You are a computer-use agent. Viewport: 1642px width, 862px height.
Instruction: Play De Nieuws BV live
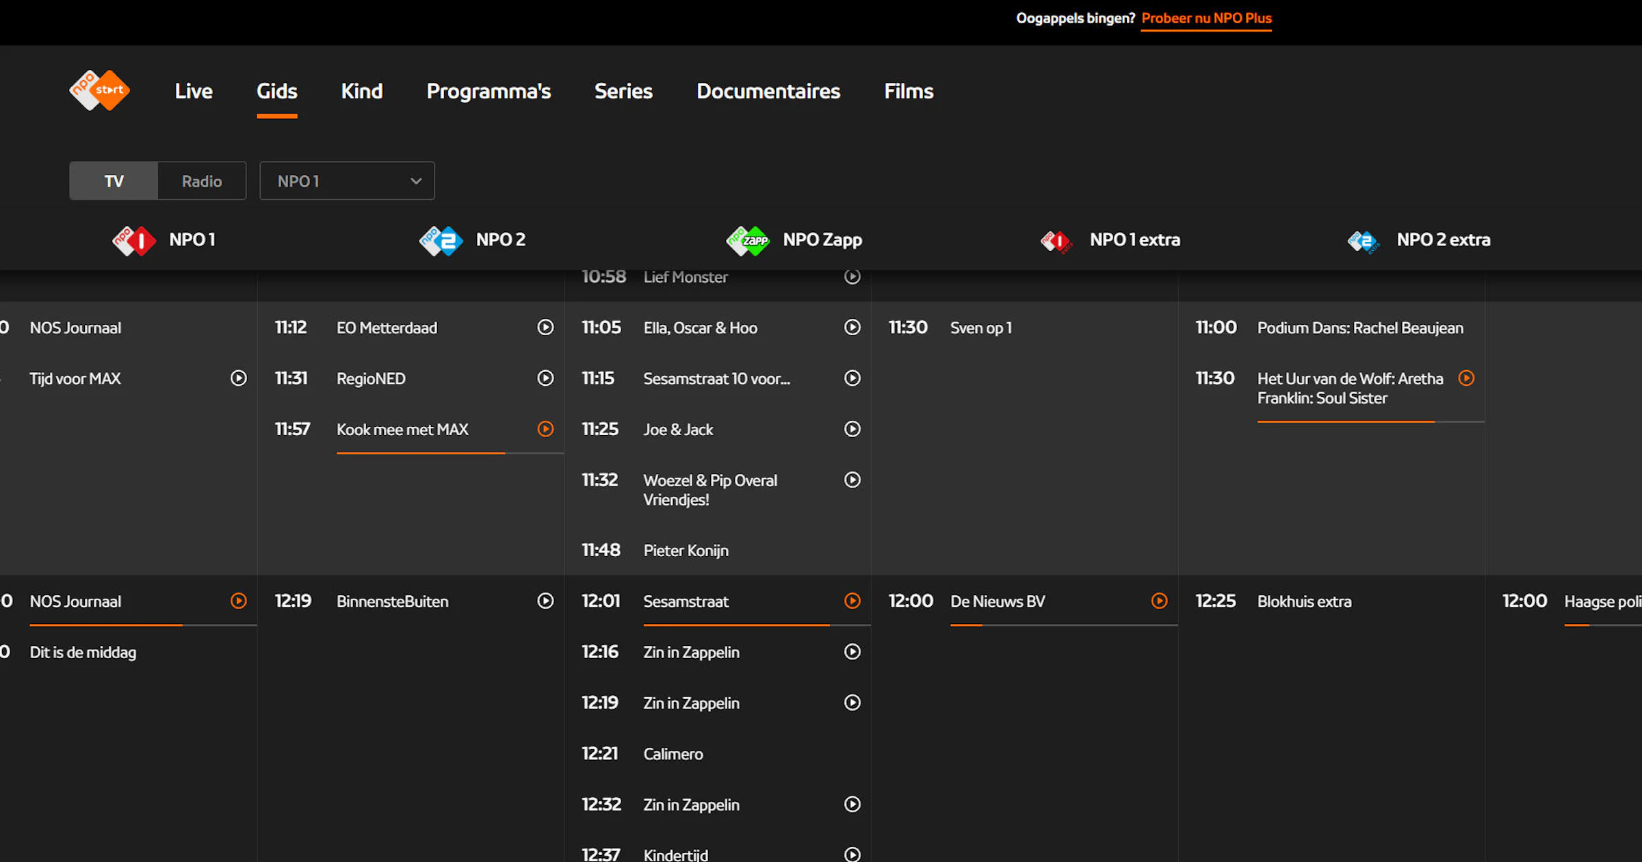click(1159, 601)
